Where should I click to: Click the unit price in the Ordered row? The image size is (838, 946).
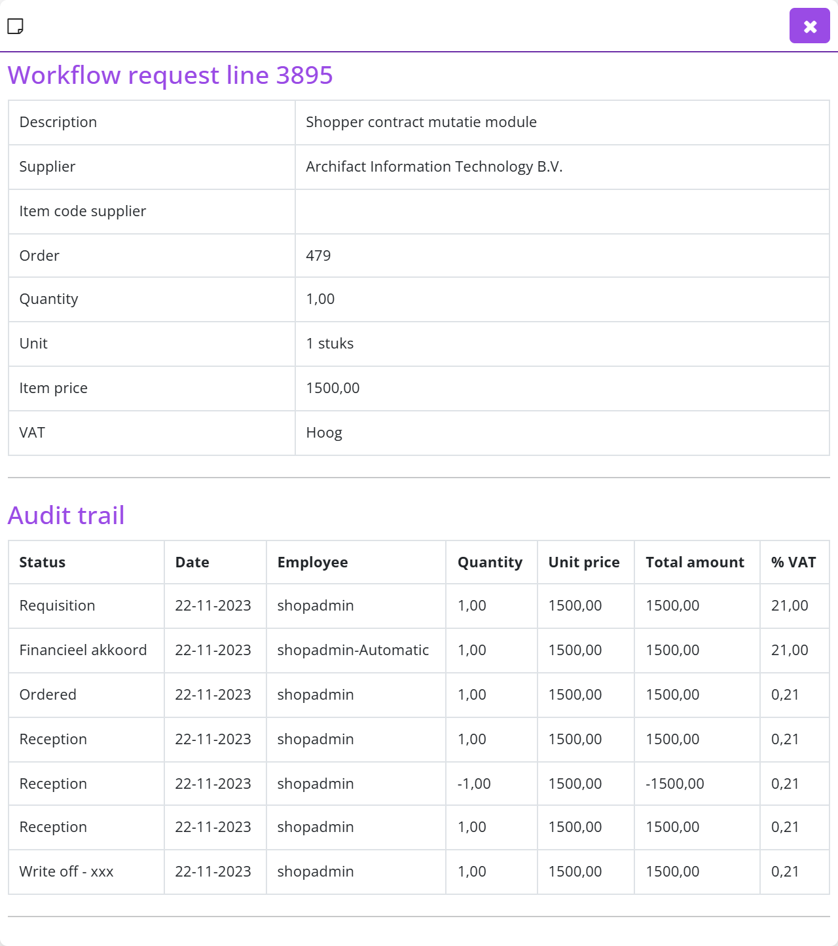coord(575,694)
